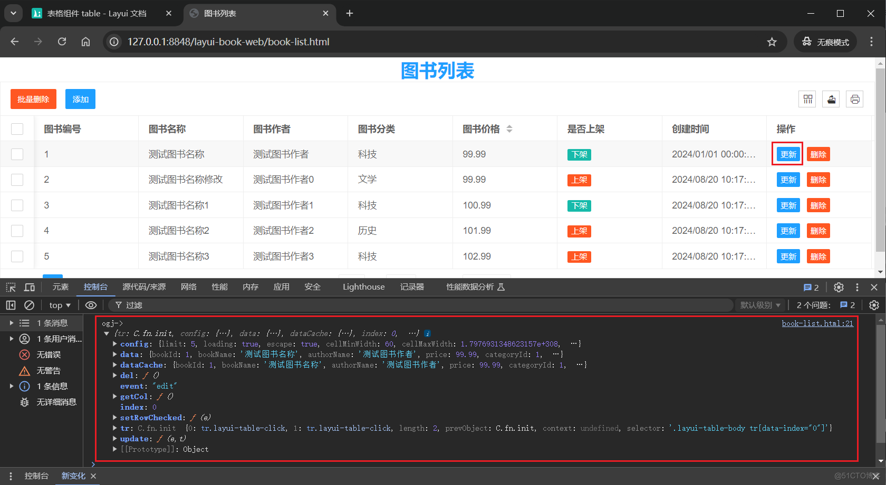The image size is (886, 485).
Task: Click 更新 for book 2
Action: [788, 180]
